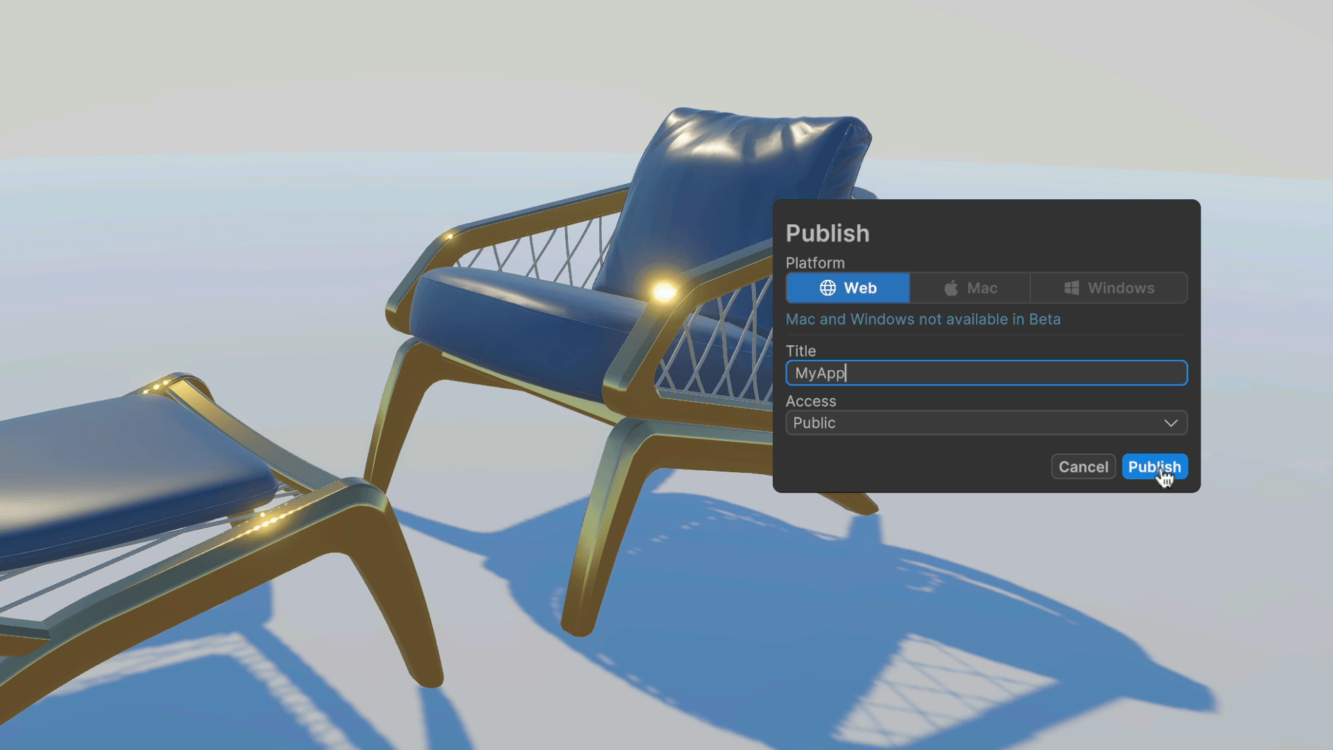Enable the Mac platform segment
The width and height of the screenshot is (1333, 750).
(x=969, y=287)
